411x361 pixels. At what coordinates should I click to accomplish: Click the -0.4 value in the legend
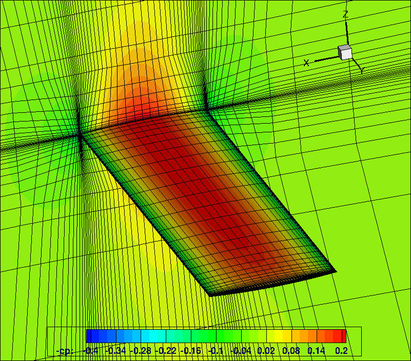point(91,351)
